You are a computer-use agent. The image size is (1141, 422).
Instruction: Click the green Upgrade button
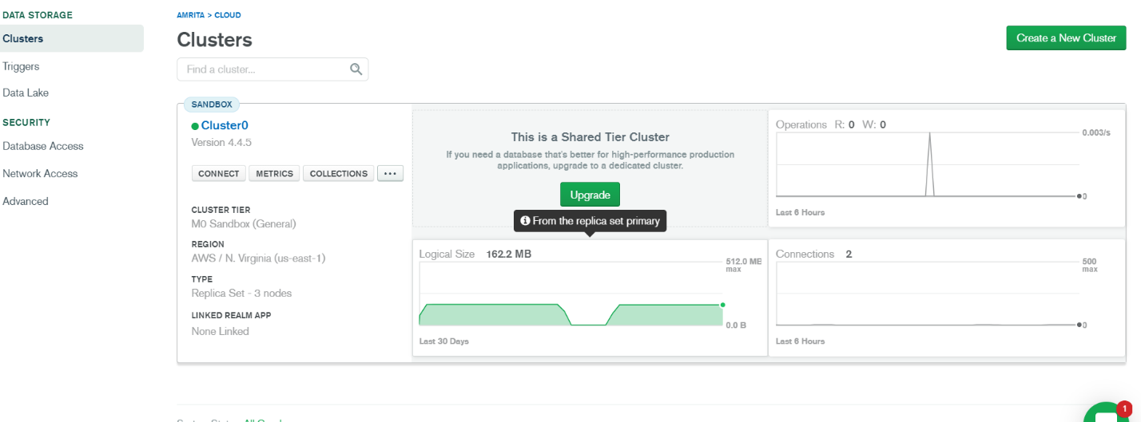tap(590, 195)
